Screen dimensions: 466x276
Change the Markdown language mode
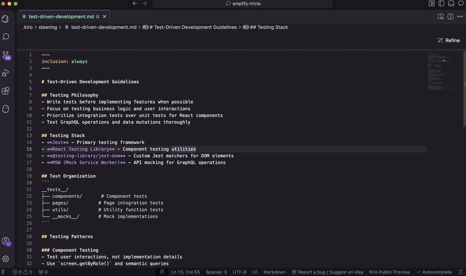pos(274,272)
